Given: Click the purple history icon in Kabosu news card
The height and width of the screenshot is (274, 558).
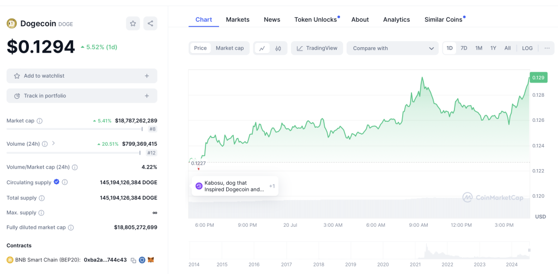Looking at the screenshot, I should tap(199, 186).
